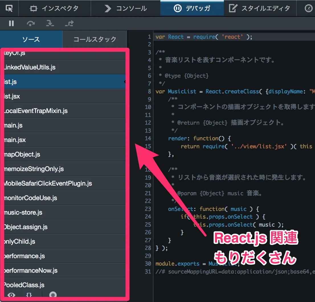The width and height of the screenshot is (315, 302).
Task: Click the step out icon
Action: click(69, 23)
